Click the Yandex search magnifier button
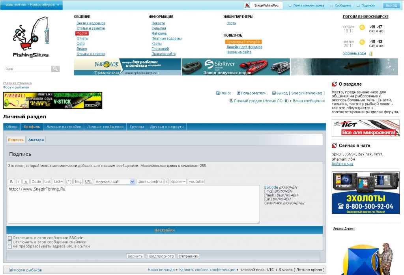 [56, 69]
